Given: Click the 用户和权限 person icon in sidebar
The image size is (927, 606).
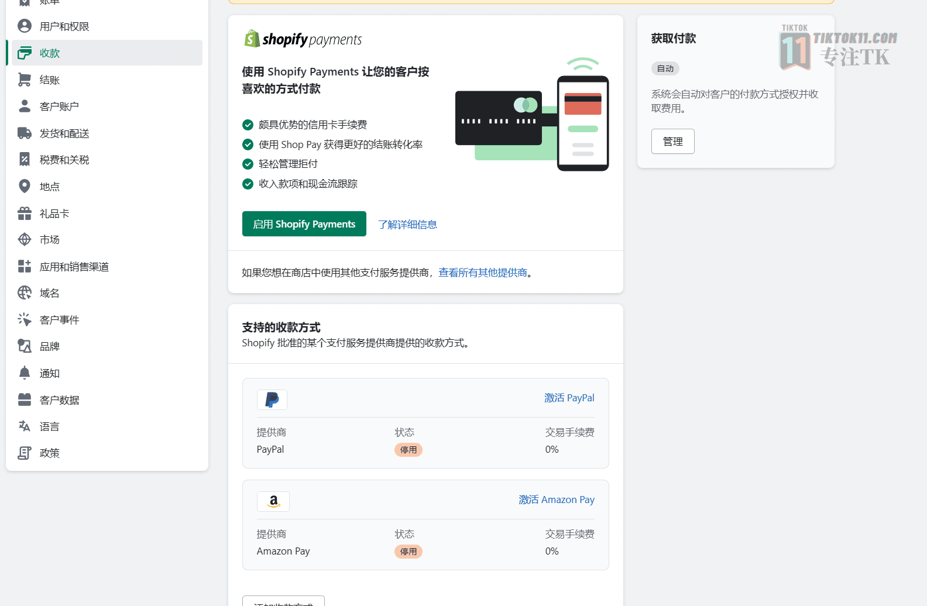Looking at the screenshot, I should click(x=25, y=26).
